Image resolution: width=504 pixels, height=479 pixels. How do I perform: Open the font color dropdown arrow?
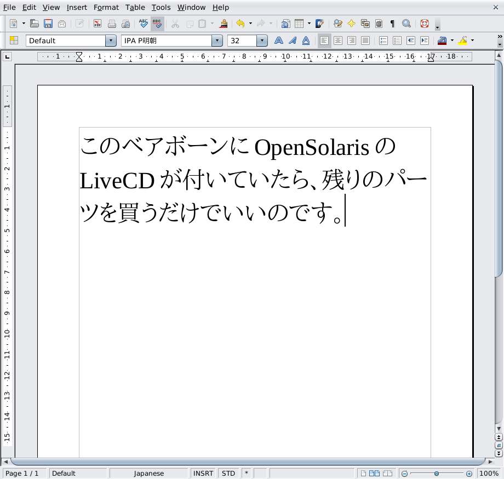tap(453, 41)
